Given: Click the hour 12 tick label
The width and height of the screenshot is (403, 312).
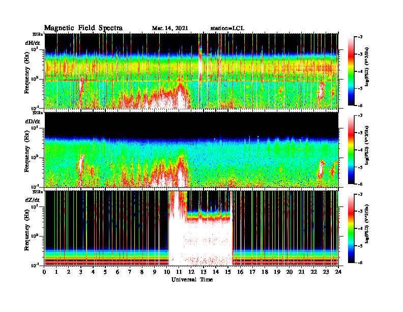Looking at the screenshot, I should [191, 272].
